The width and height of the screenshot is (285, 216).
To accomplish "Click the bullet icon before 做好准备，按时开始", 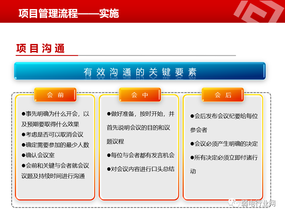I will click(108, 113).
